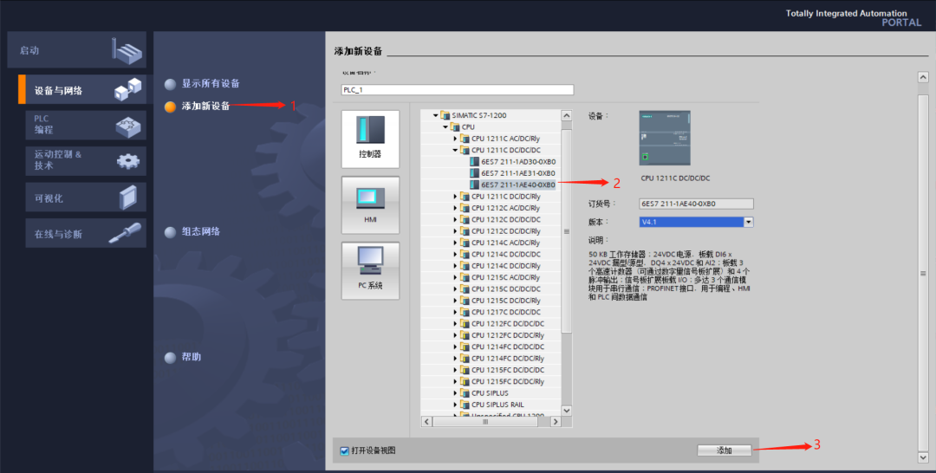The height and width of the screenshot is (473, 936).
Task: Expand CPU 1211C AC/DC/Rly node
Action: coord(455,139)
